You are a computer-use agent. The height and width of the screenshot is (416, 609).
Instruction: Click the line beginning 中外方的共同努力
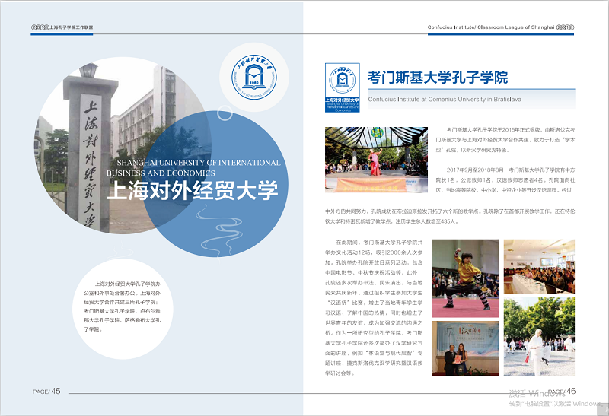(x=450, y=211)
